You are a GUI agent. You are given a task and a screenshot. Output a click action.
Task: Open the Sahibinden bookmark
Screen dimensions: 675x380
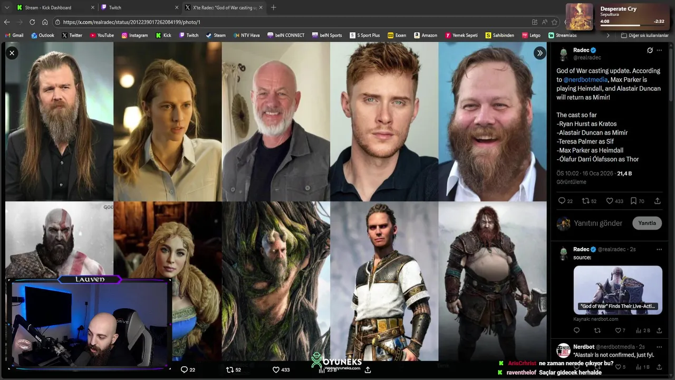click(500, 35)
